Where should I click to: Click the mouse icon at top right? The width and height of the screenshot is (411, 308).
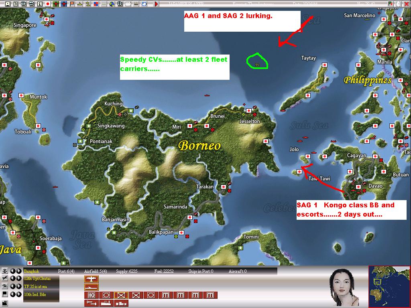[x=399, y=4]
